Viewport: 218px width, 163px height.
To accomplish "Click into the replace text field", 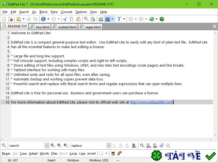I will click(x=88, y=146).
